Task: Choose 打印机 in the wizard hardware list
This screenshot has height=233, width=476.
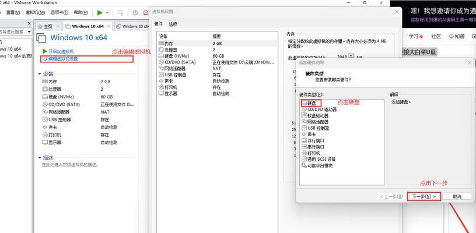Action: tap(310, 153)
